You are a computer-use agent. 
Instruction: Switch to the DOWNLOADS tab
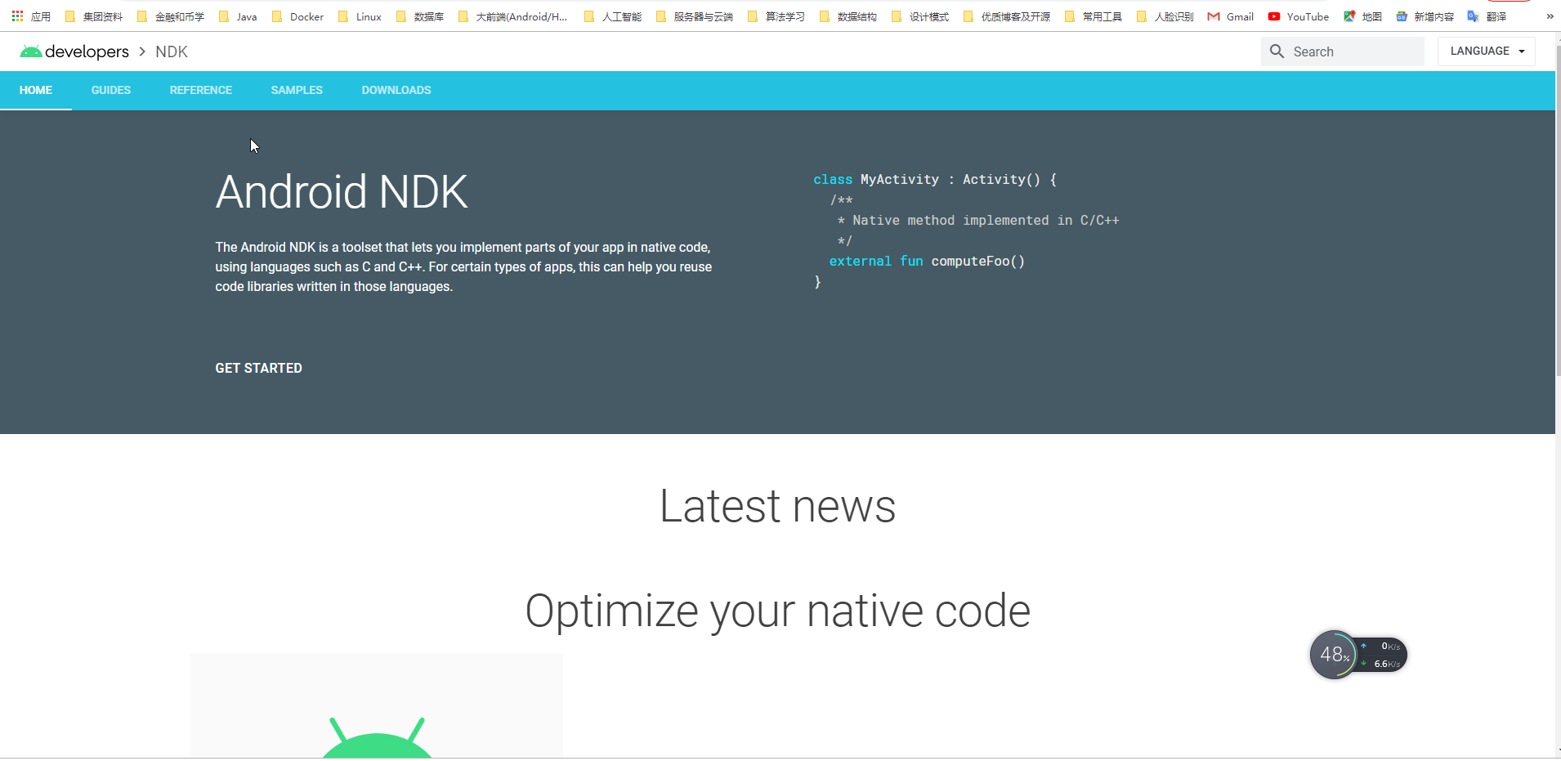click(x=396, y=90)
